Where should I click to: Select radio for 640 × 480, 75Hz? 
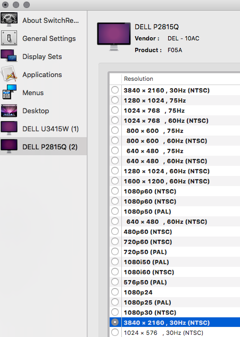[115, 150]
